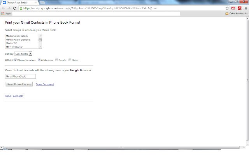Image resolution: width=249 pixels, height=155 pixels.
Task: Select the MTS Instructor group
Action: (14, 47)
